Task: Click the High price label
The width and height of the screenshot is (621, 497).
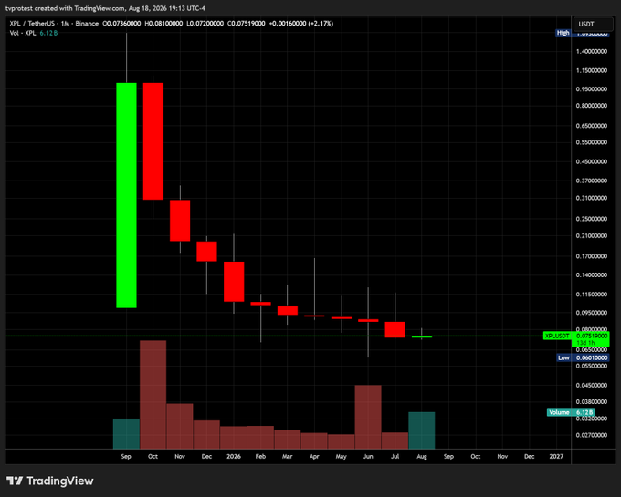Action: [563, 33]
